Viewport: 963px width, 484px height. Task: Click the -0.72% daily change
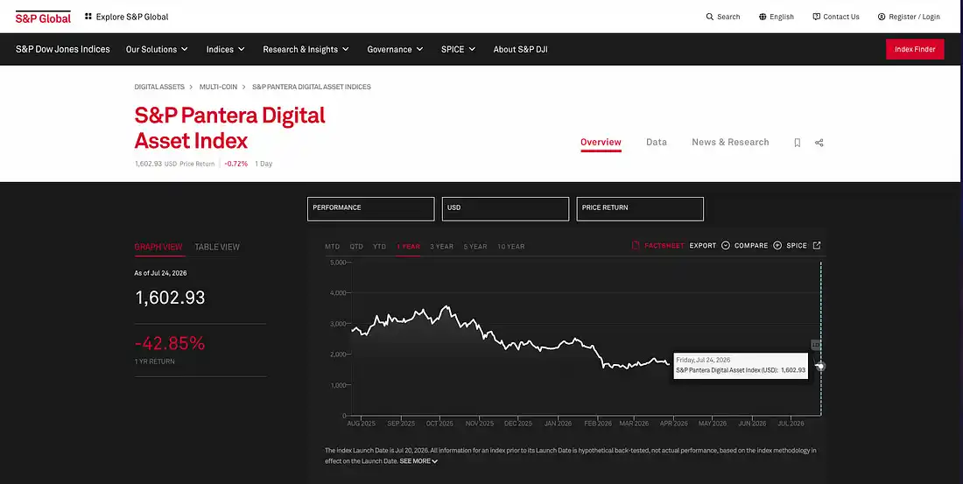(x=235, y=164)
